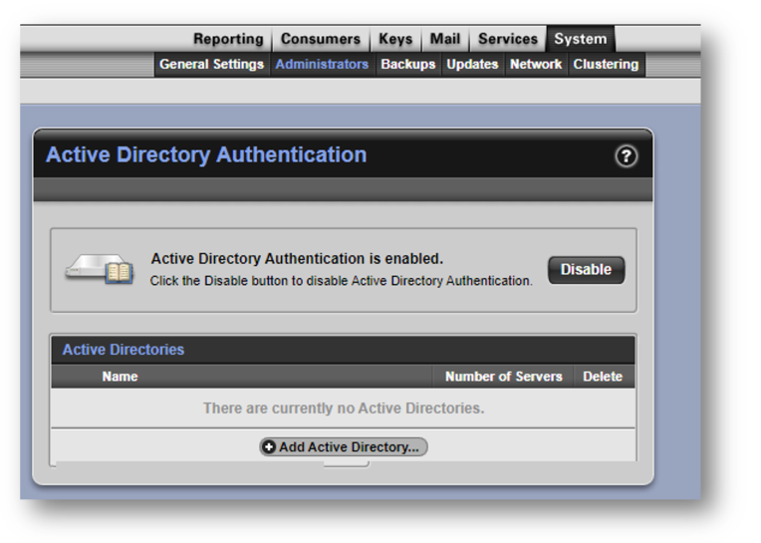Click the Delete column header
This screenshot has width=761, height=543.
(x=603, y=377)
